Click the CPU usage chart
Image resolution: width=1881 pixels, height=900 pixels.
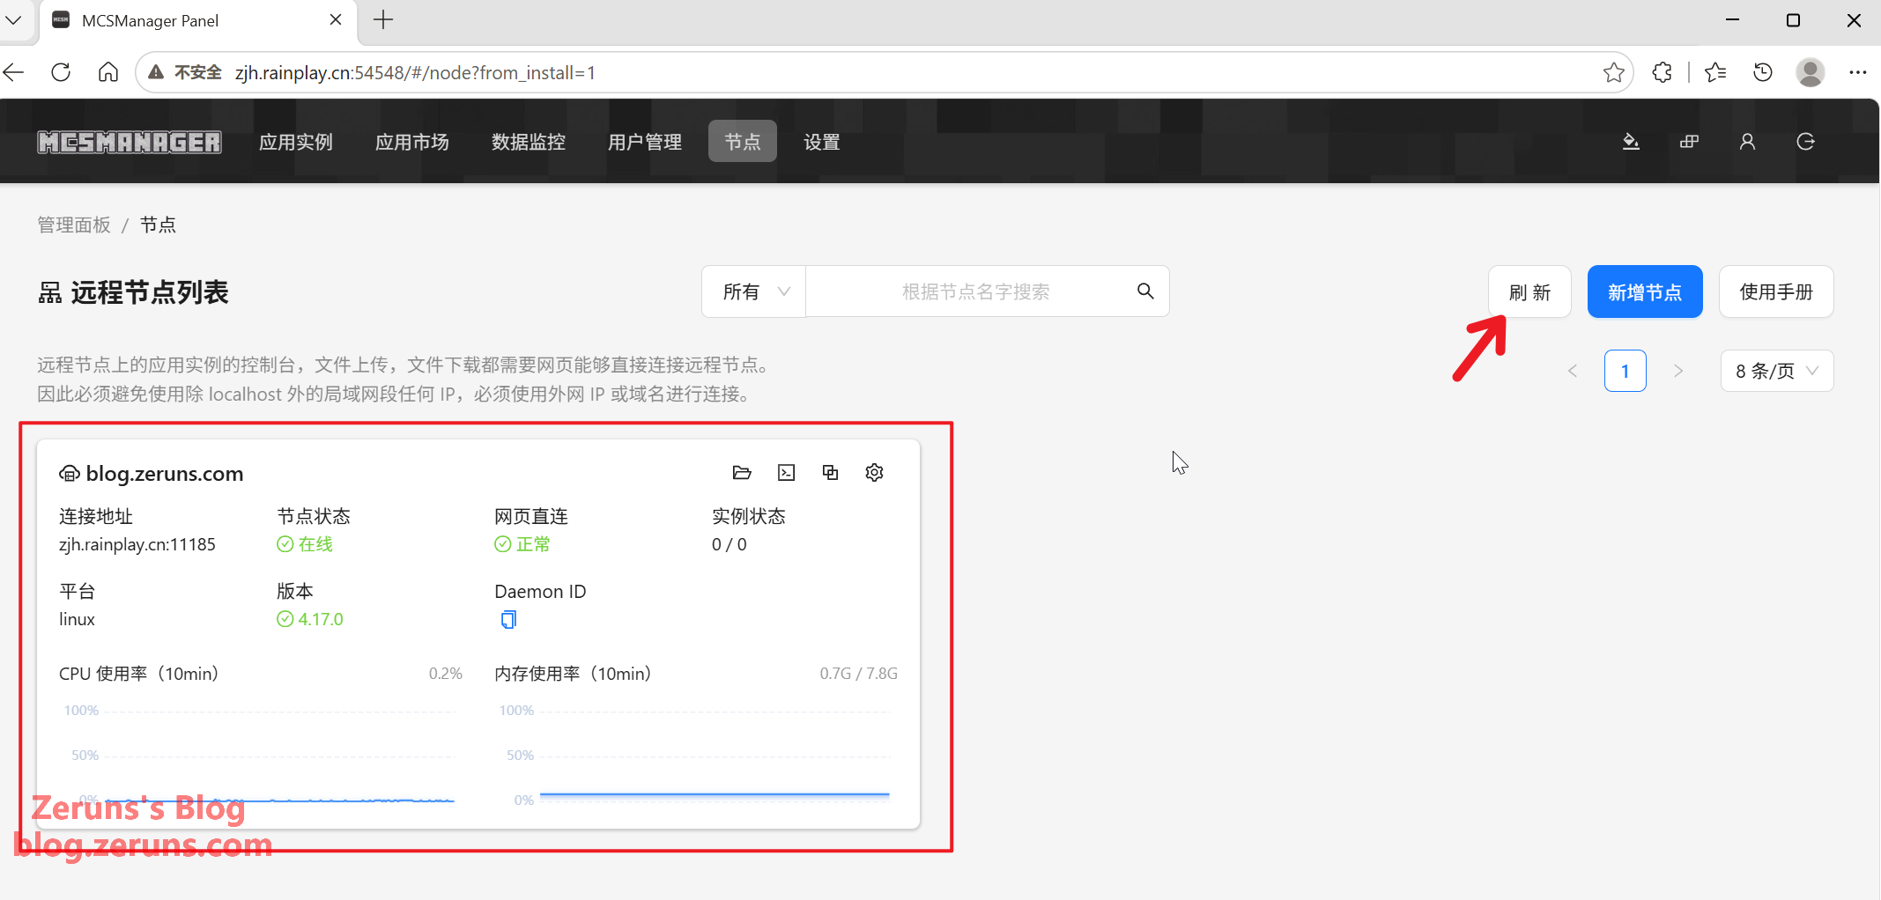259,755
